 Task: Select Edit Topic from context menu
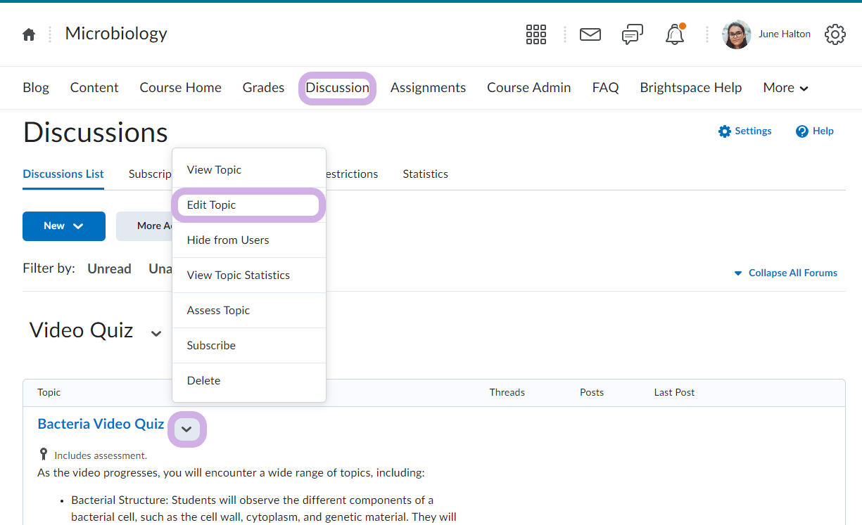click(x=211, y=205)
